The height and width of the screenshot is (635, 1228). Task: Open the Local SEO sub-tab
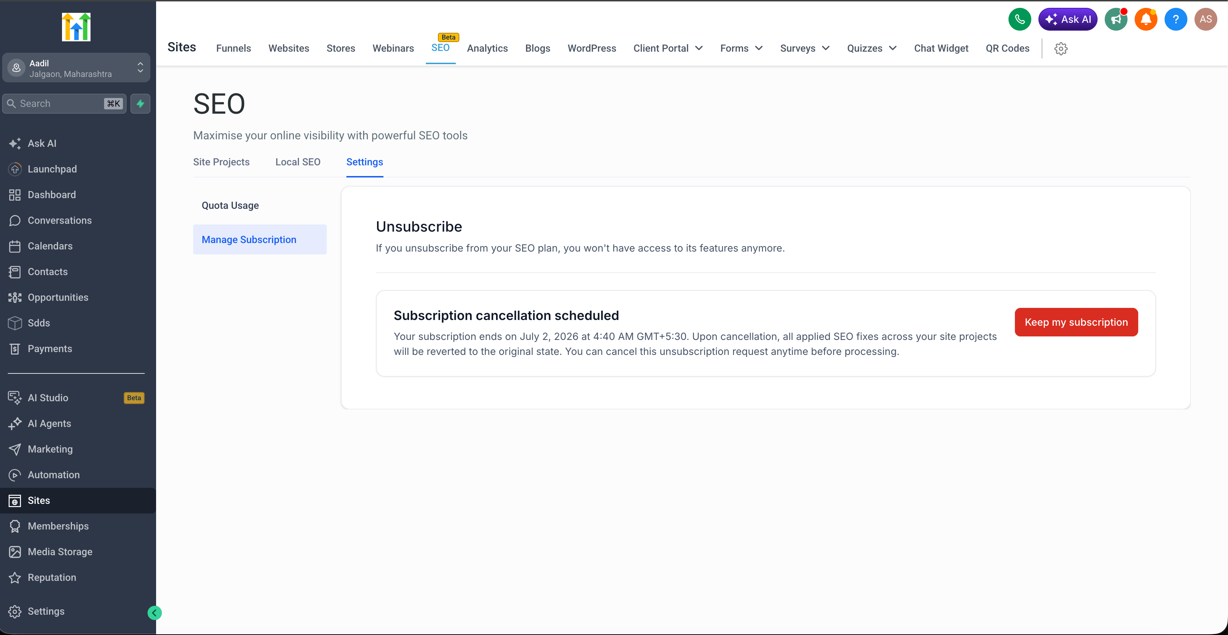coord(298,162)
